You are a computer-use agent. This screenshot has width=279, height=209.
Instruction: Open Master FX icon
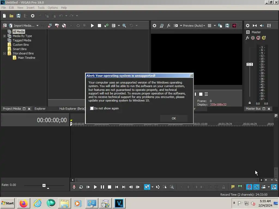(247, 38)
